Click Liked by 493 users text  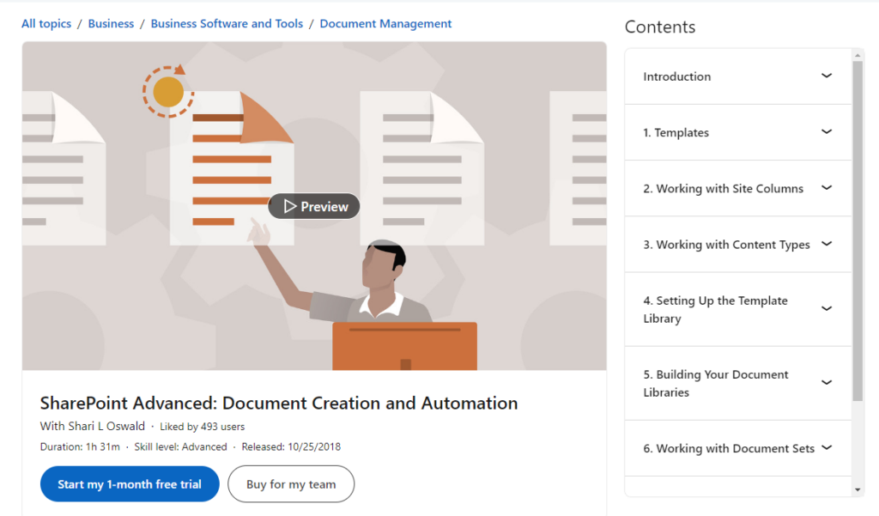coord(203,427)
